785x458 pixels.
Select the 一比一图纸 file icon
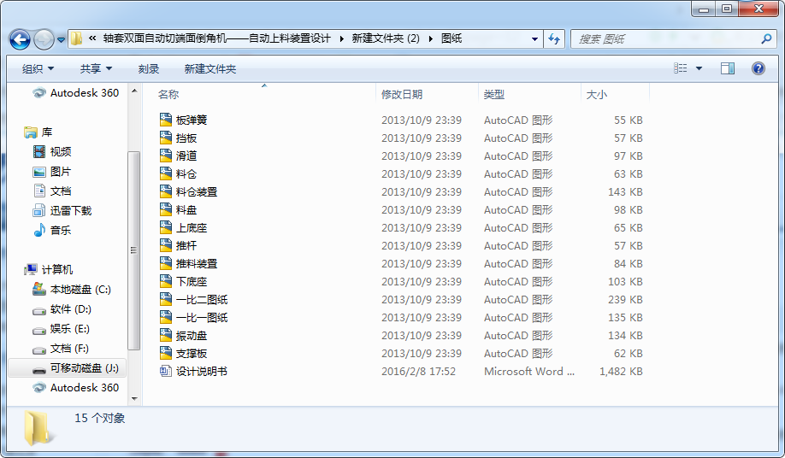[166, 318]
